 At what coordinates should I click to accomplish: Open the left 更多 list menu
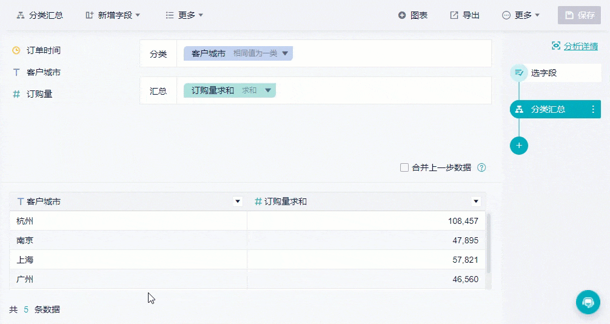pos(184,15)
